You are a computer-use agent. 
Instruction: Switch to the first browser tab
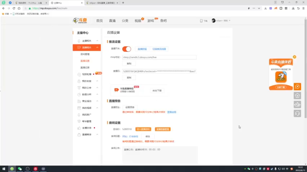(x=31, y=3)
